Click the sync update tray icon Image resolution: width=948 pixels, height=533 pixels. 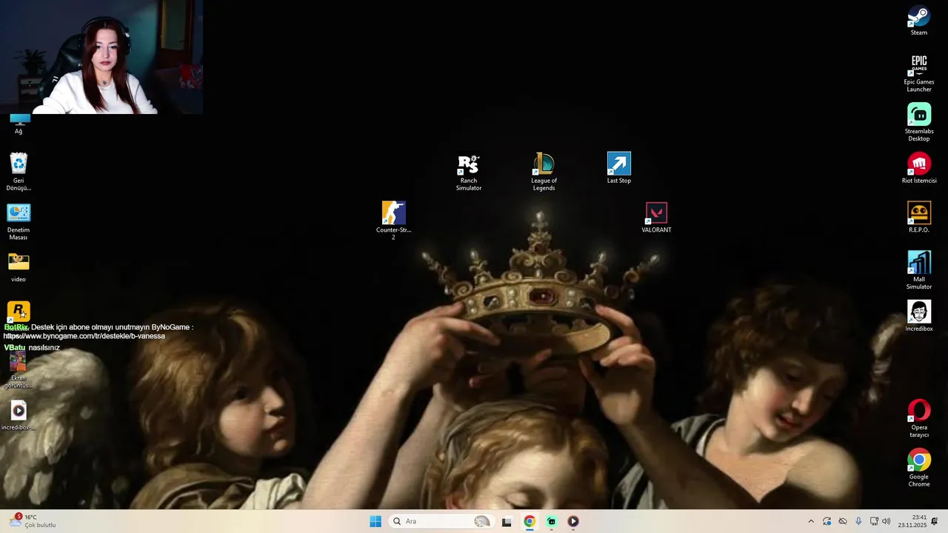pos(827,521)
